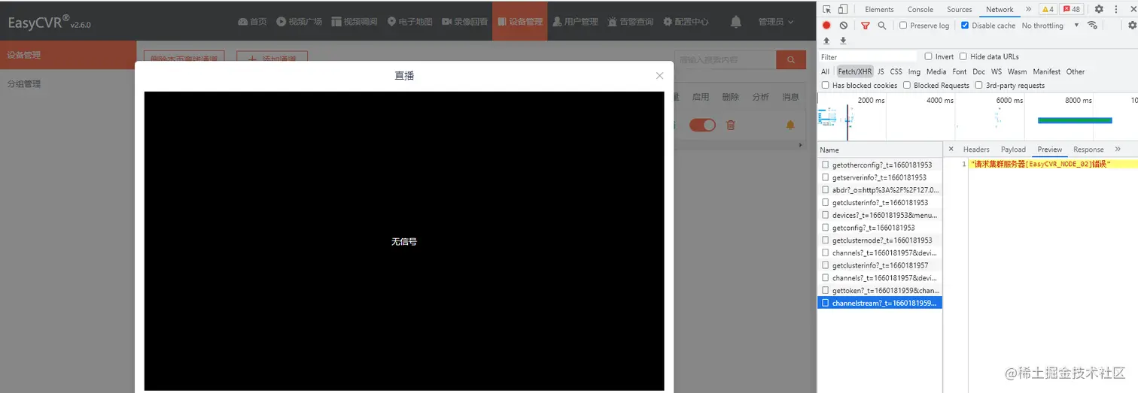The height and width of the screenshot is (393, 1138).
Task: Expand more DevTools panels chevron
Action: click(1028, 10)
